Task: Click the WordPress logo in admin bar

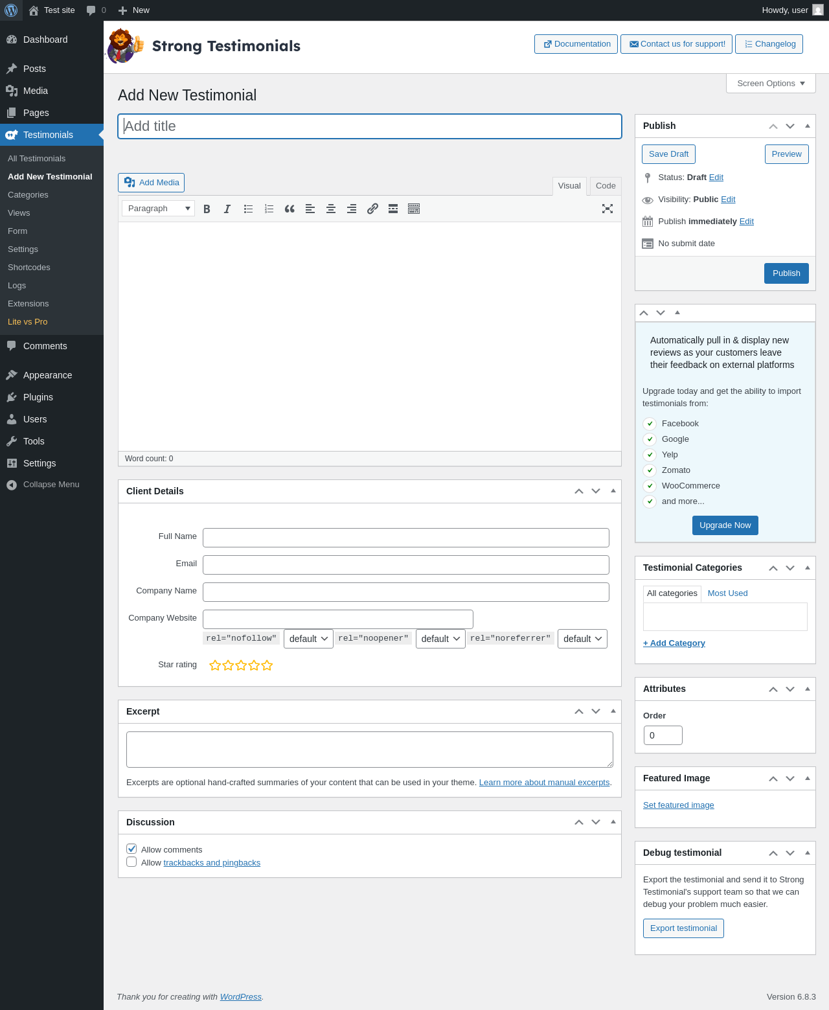Action: pyautogui.click(x=11, y=10)
